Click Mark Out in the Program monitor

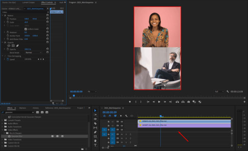pos(141,102)
